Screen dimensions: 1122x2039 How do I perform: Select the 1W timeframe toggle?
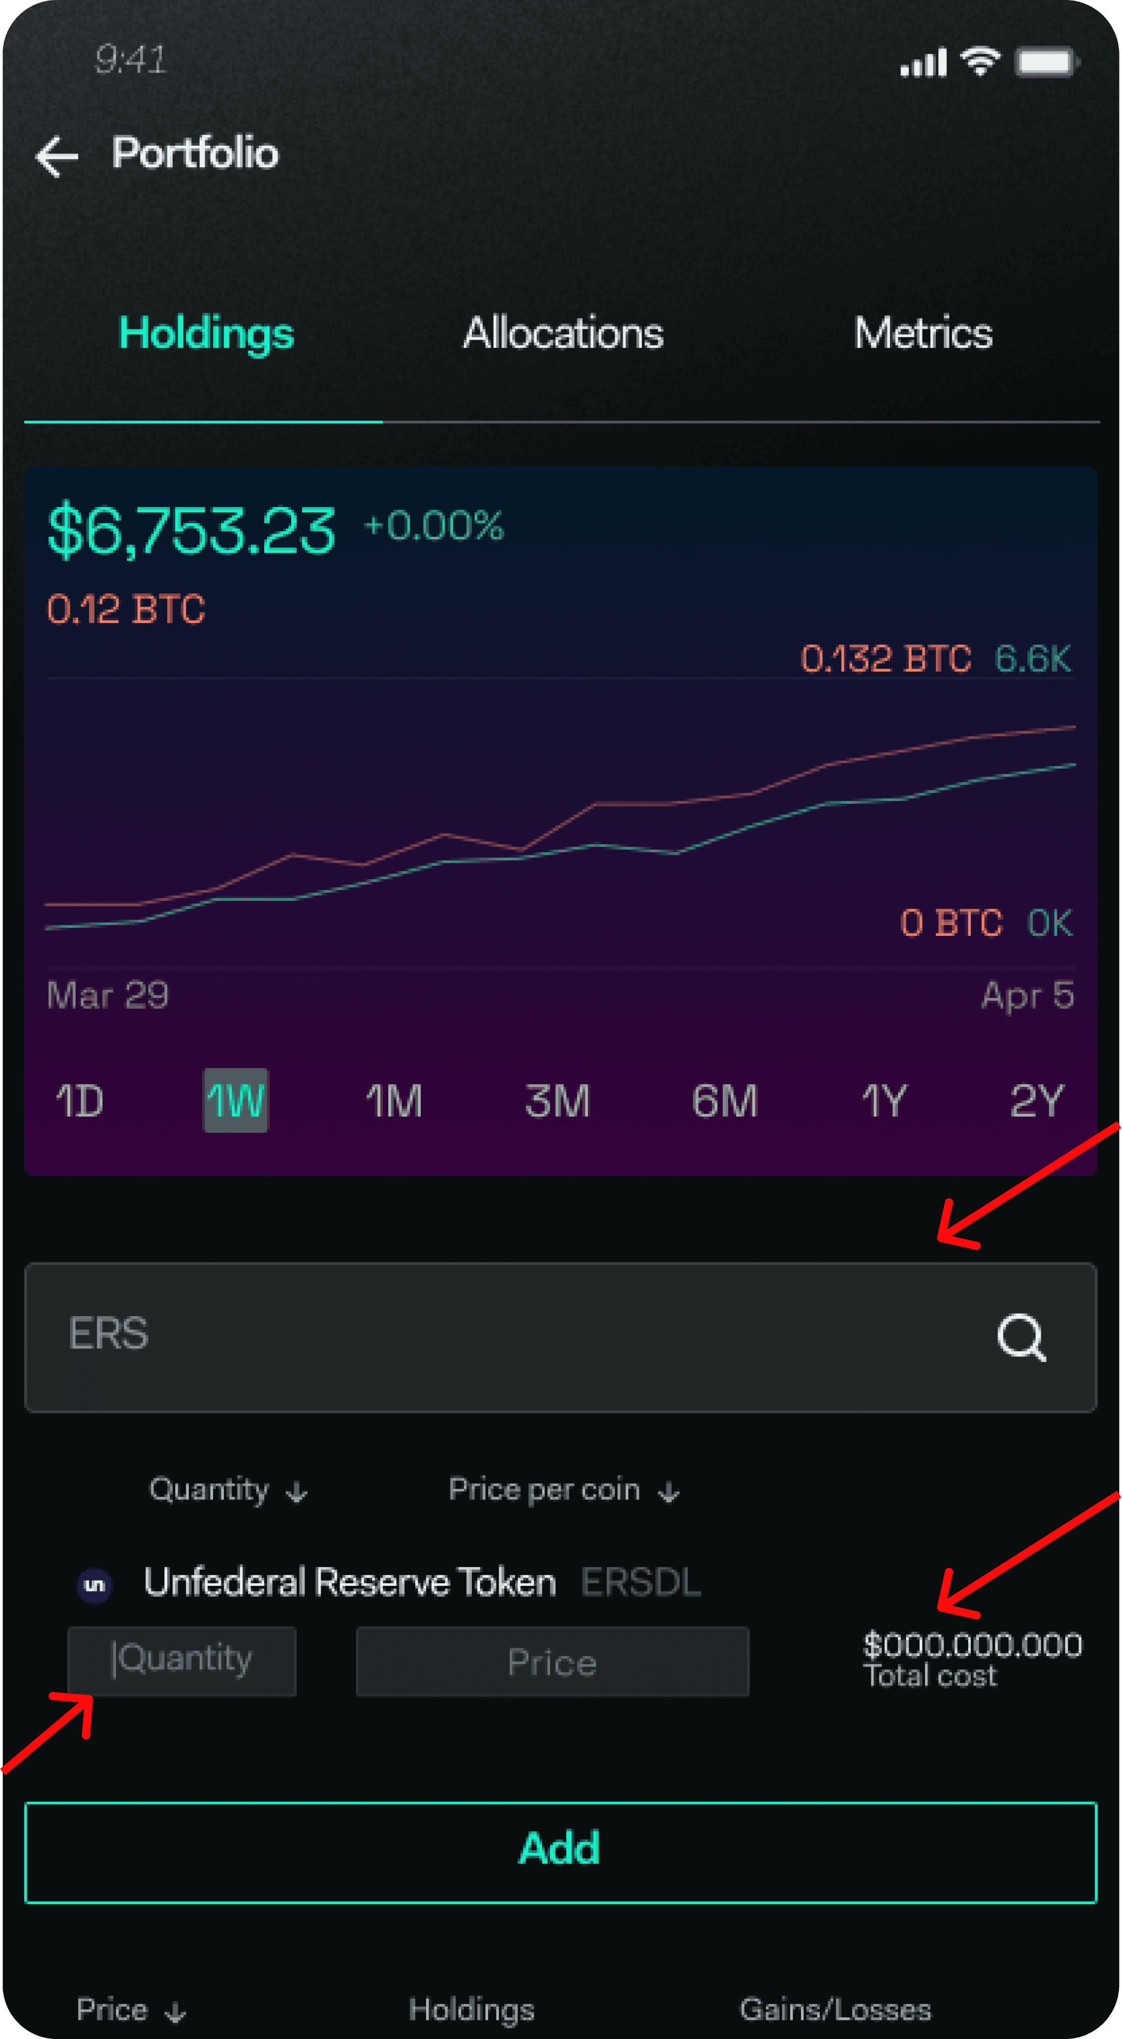point(237,1101)
